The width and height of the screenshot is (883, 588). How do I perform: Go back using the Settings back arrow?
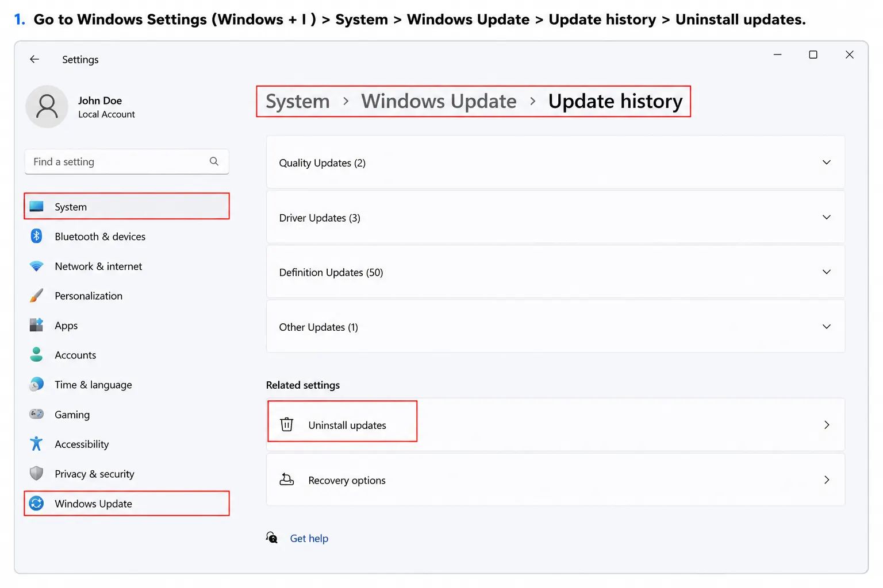pyautogui.click(x=34, y=59)
